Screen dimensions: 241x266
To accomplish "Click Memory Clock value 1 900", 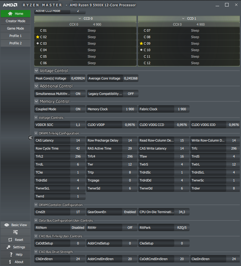I will [x=130, y=109].
